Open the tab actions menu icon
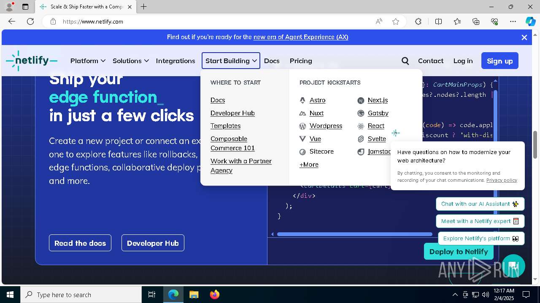This screenshot has height=303, width=540. 25,7
